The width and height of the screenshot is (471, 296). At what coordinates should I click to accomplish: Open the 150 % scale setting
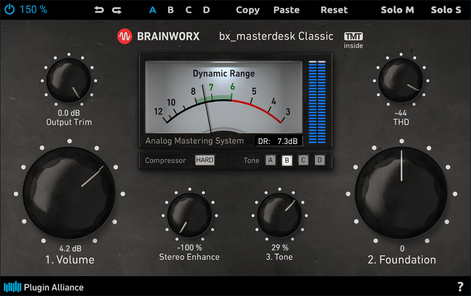coord(33,9)
